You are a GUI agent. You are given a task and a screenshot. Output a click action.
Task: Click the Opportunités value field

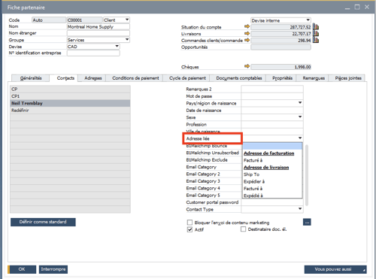[x=280, y=47]
